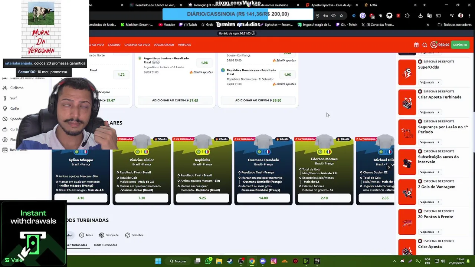The image size is (475, 267).
Task: Open the Windows Start menu
Action: [158, 261]
